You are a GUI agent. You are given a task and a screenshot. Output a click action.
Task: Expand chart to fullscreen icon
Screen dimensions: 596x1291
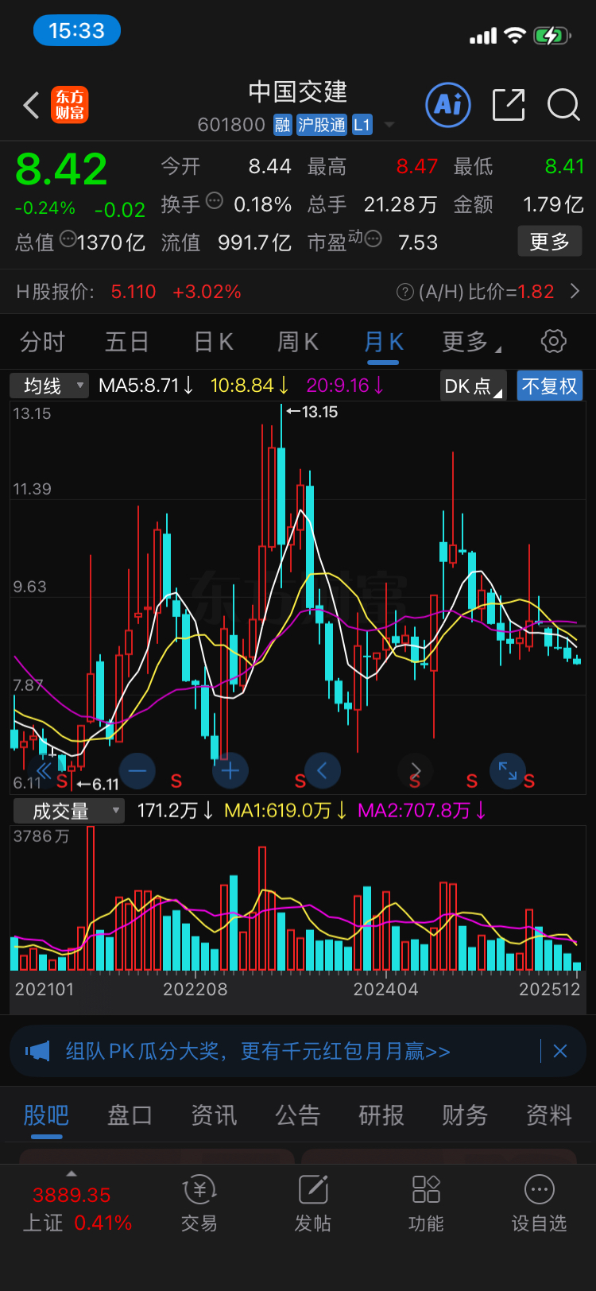pyautogui.click(x=507, y=770)
